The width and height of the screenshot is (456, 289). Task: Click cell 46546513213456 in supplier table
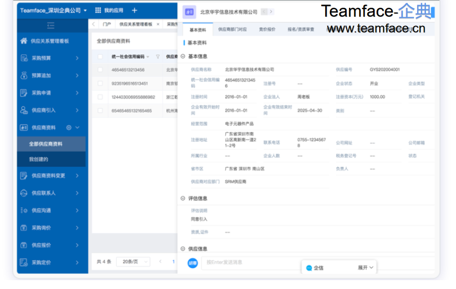(x=128, y=70)
